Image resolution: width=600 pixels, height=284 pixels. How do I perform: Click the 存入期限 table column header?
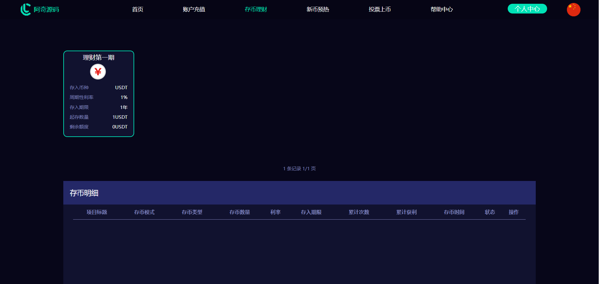[311, 212]
